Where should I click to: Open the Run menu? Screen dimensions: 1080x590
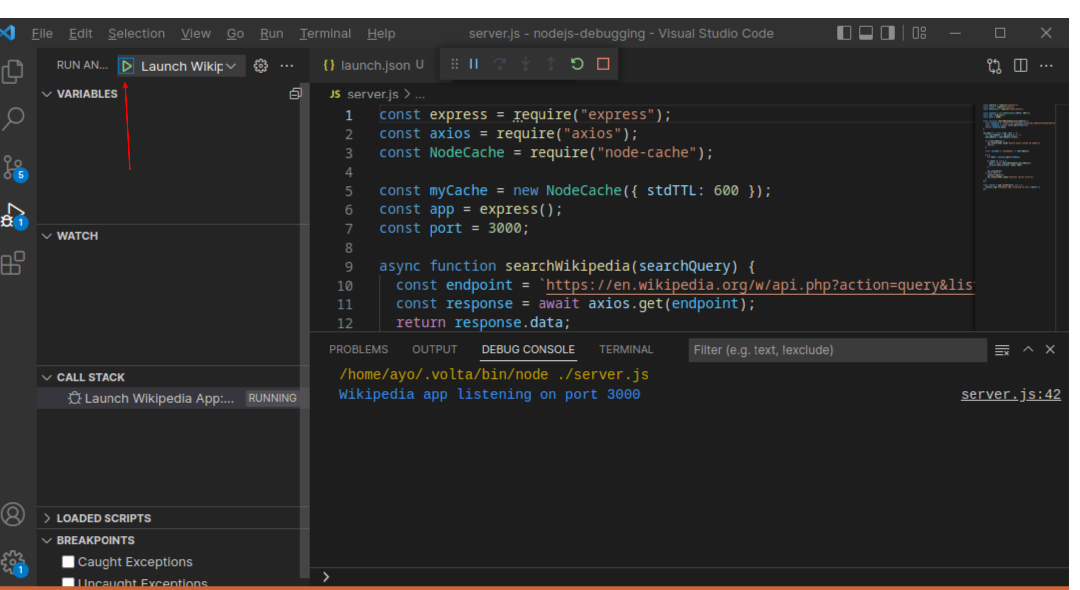click(271, 33)
